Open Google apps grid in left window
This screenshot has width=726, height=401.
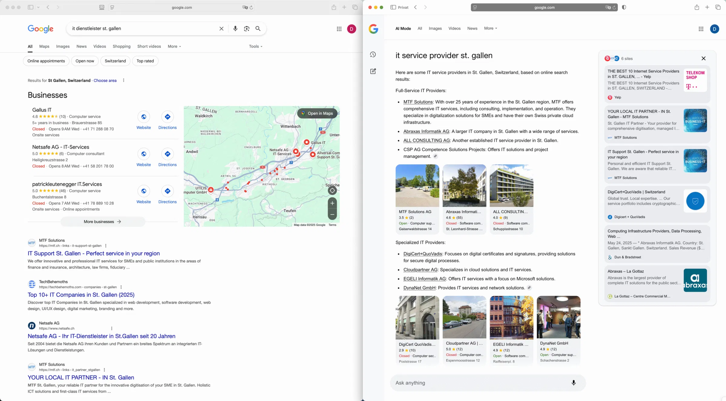[x=339, y=29]
